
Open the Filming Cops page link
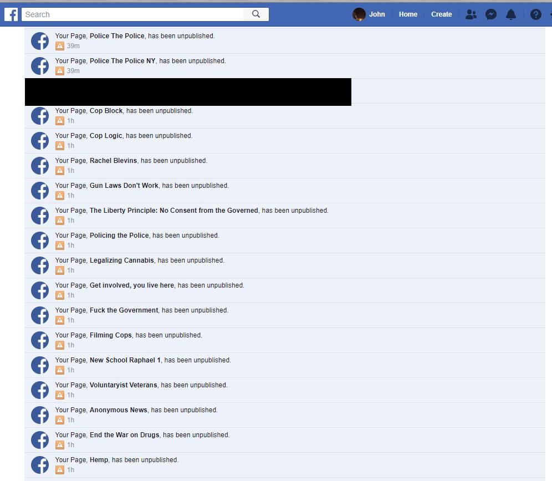[110, 335]
